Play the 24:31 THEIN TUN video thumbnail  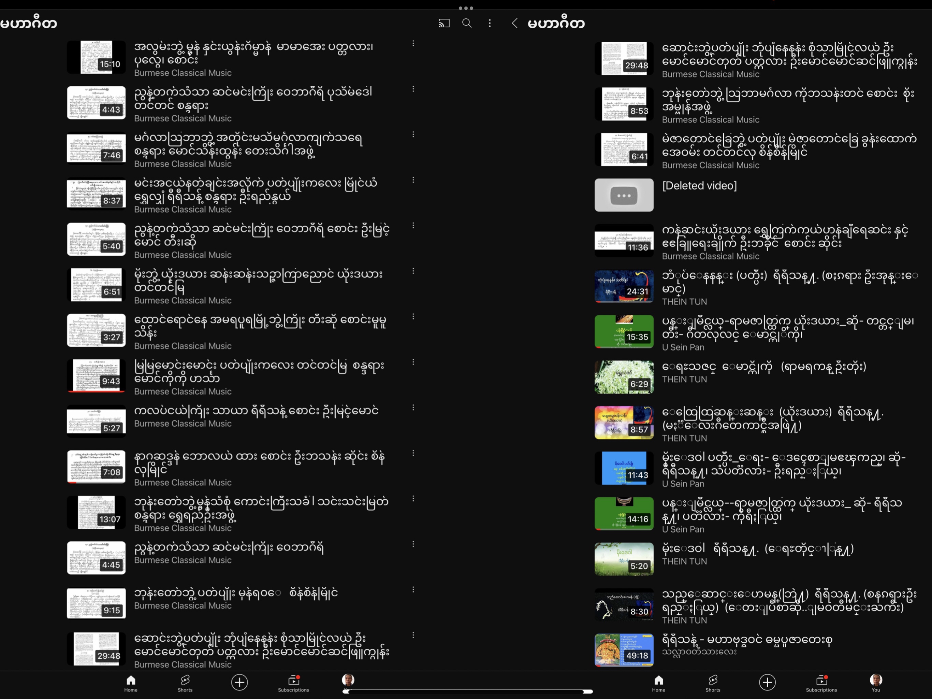pos(624,287)
